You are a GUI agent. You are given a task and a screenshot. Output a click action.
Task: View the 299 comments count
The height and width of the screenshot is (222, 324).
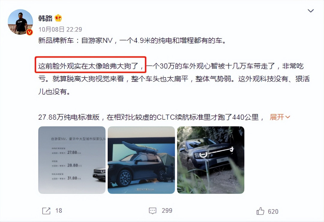point(167,211)
